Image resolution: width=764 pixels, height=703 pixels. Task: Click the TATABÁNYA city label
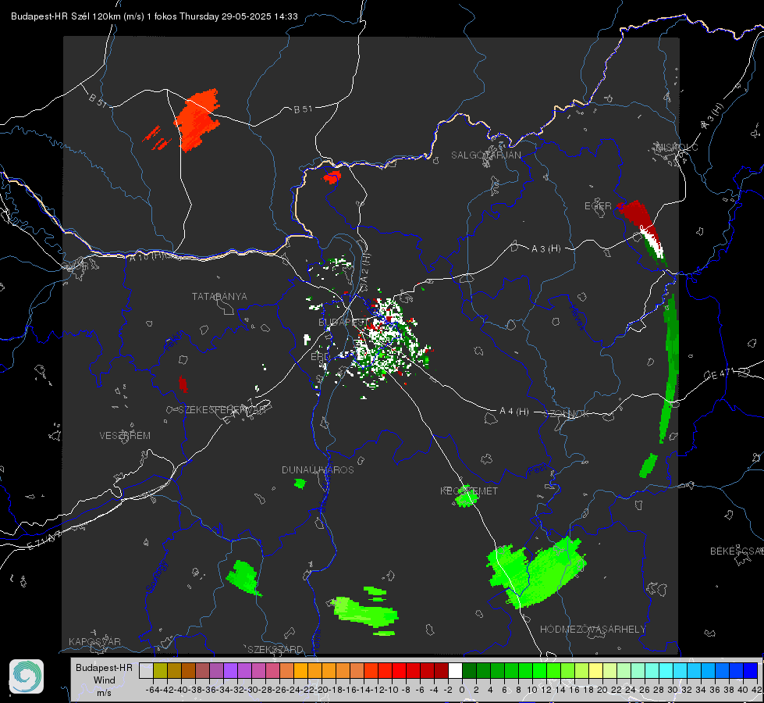[219, 296]
